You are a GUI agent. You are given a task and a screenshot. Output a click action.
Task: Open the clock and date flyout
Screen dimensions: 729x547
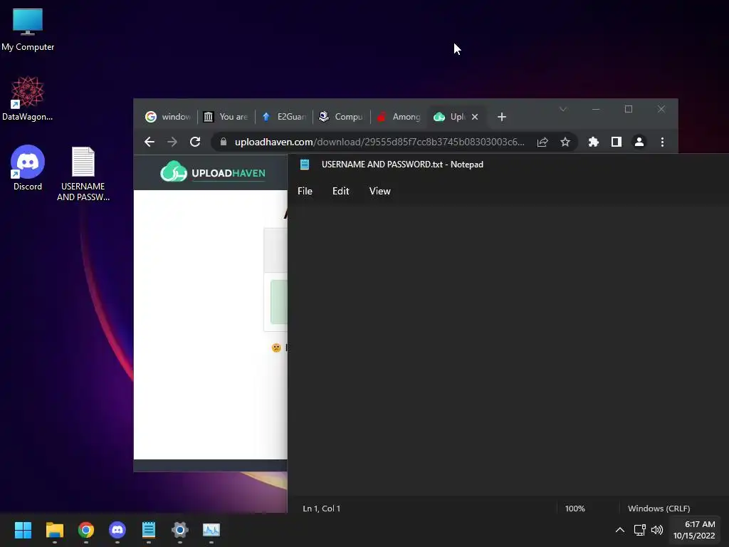tap(695, 530)
